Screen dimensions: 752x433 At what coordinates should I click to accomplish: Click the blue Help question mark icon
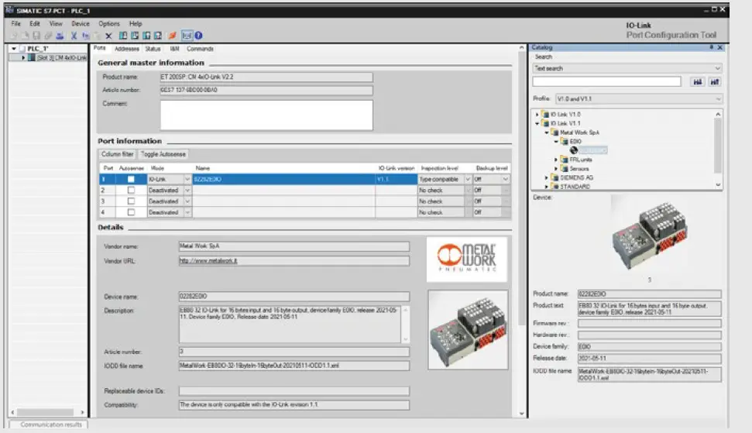pyautogui.click(x=198, y=36)
